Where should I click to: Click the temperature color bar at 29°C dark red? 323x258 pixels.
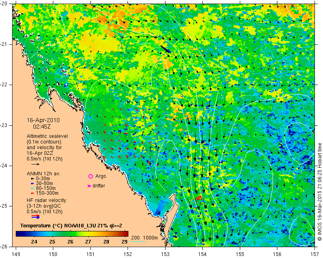point(124,234)
